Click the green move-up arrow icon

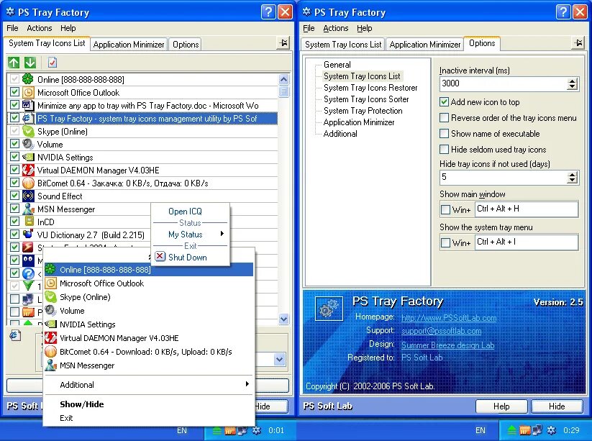(x=14, y=63)
